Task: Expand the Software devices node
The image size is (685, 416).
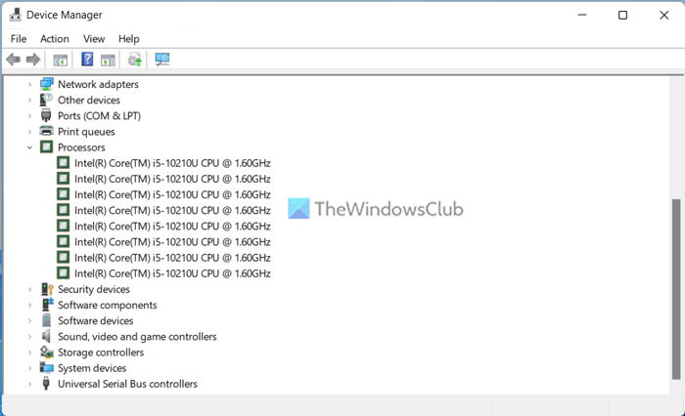Action: (x=29, y=321)
